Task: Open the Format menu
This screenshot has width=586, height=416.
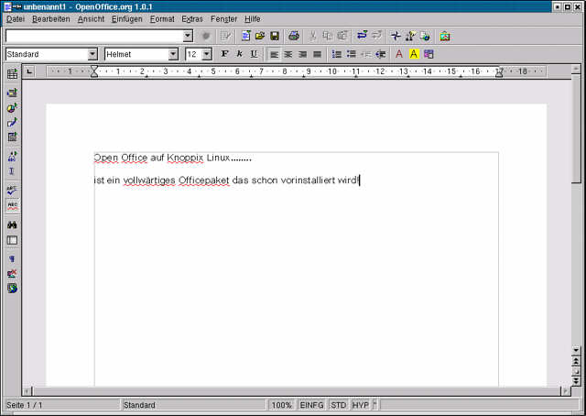Action: click(162, 18)
